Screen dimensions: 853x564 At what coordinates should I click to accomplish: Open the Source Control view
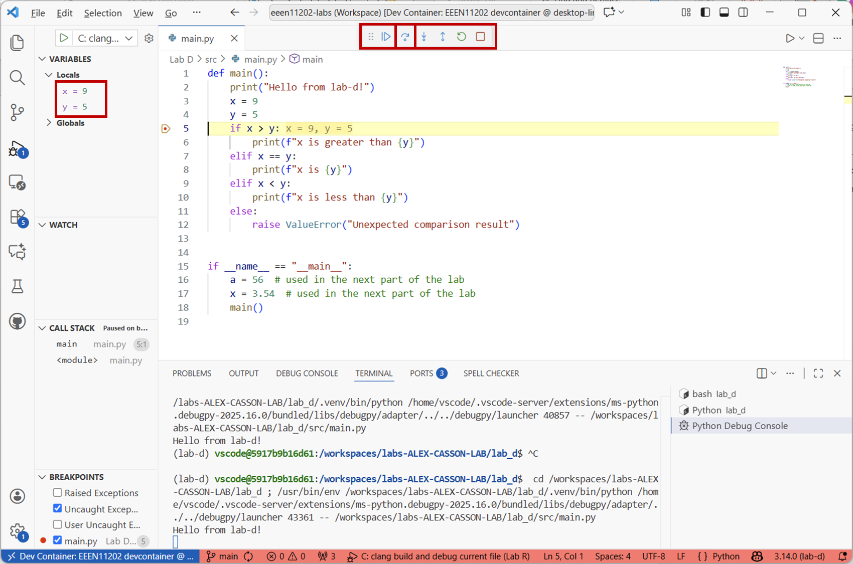(17, 112)
